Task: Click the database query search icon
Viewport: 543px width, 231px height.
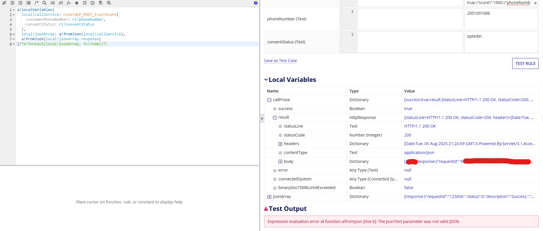Action: tap(101, 3)
